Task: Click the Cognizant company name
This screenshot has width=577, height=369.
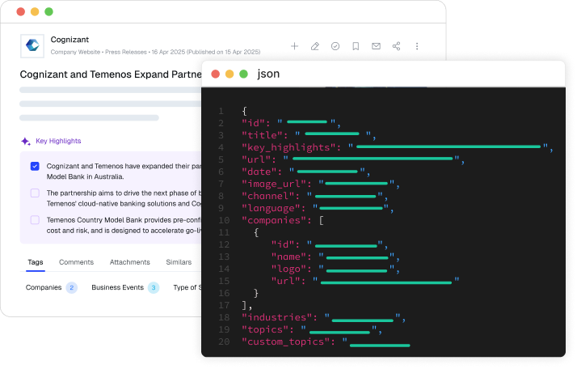Action: click(x=69, y=39)
